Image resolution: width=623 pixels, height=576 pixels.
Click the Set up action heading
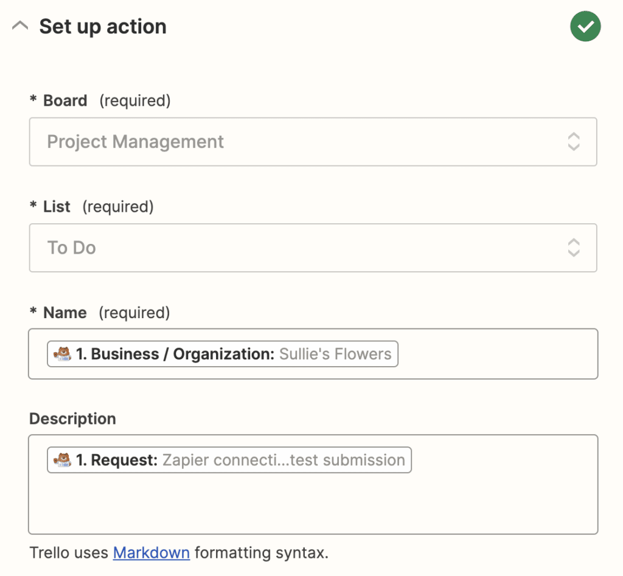tap(103, 26)
